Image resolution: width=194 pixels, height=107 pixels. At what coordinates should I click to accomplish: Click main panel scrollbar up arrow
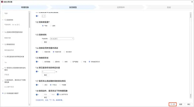point(190,13)
